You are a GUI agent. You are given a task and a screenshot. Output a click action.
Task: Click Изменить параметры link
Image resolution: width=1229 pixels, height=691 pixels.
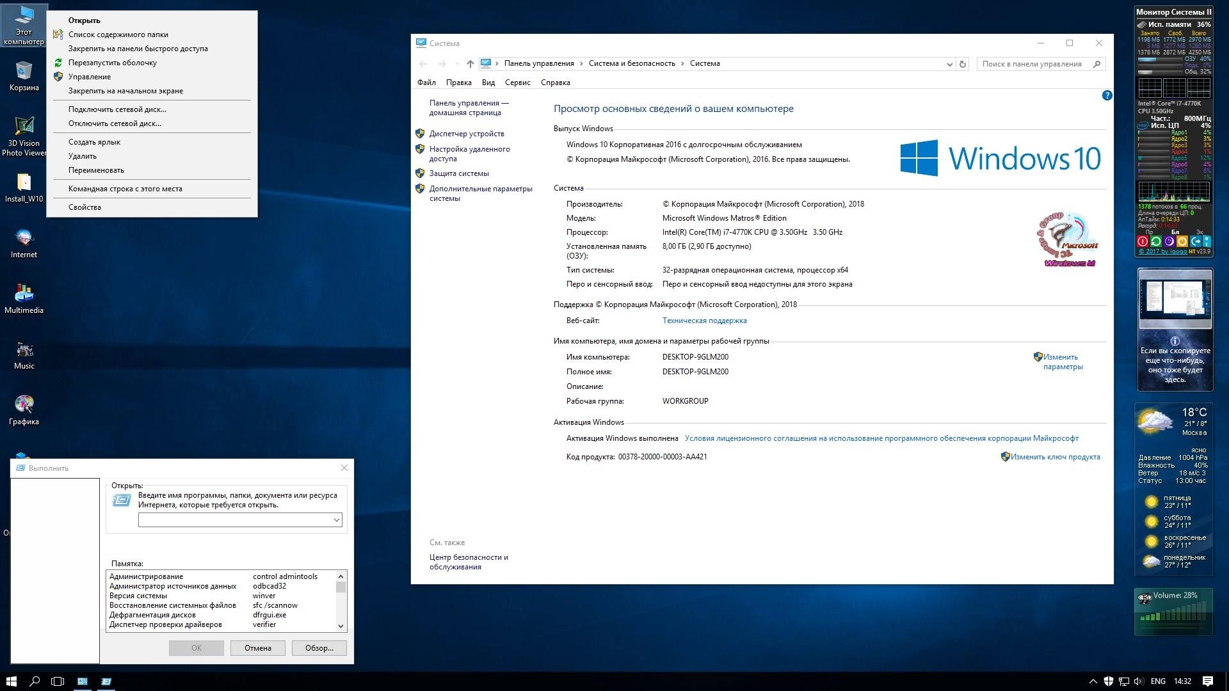(x=1063, y=361)
